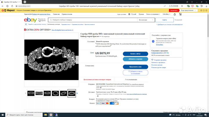Expand the 'Мой eBay' dropdown menu
This screenshot has height=117, width=209.
coord(167,14)
